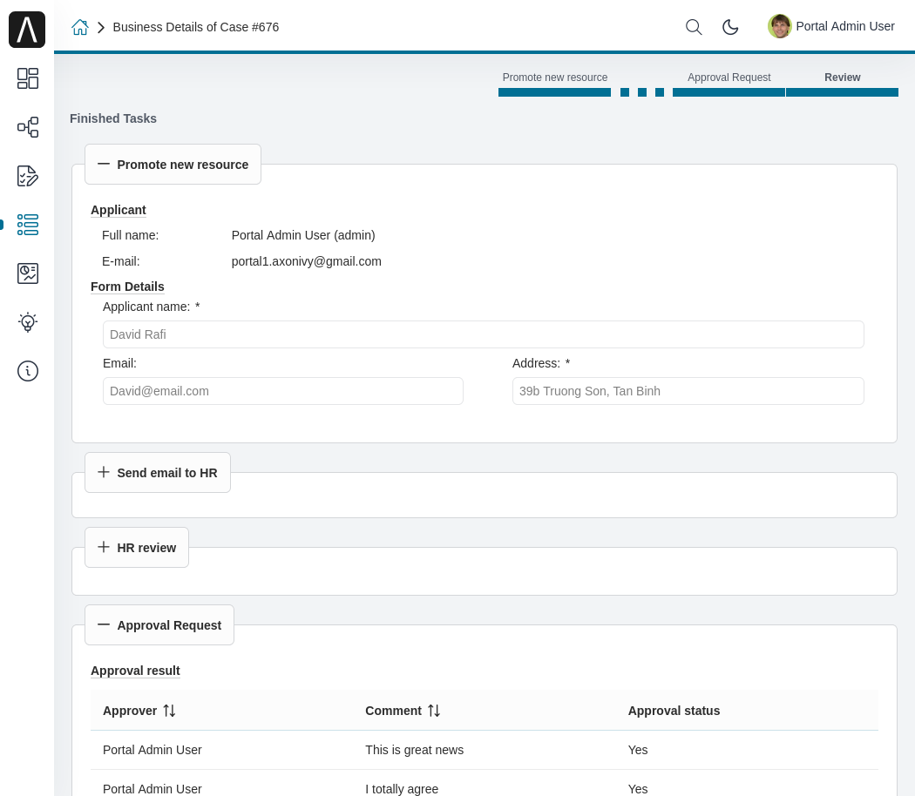Open Portal Admin User profile menu

pyautogui.click(x=831, y=26)
